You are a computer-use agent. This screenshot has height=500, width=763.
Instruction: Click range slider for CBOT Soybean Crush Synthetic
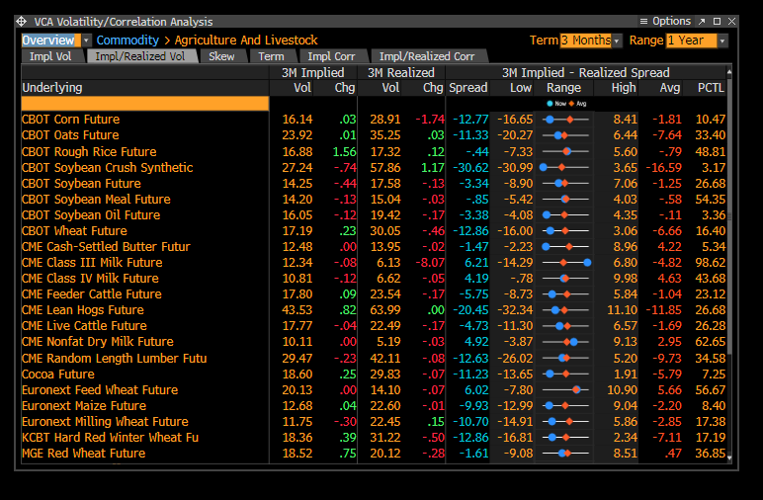click(x=564, y=167)
